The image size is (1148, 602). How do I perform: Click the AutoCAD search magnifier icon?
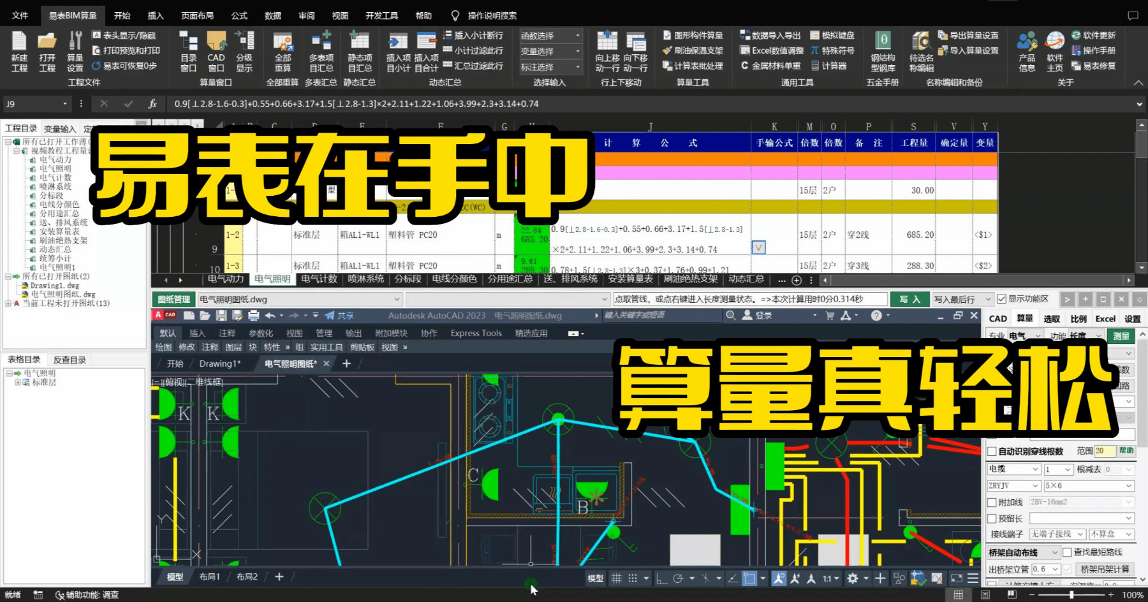coord(731,315)
